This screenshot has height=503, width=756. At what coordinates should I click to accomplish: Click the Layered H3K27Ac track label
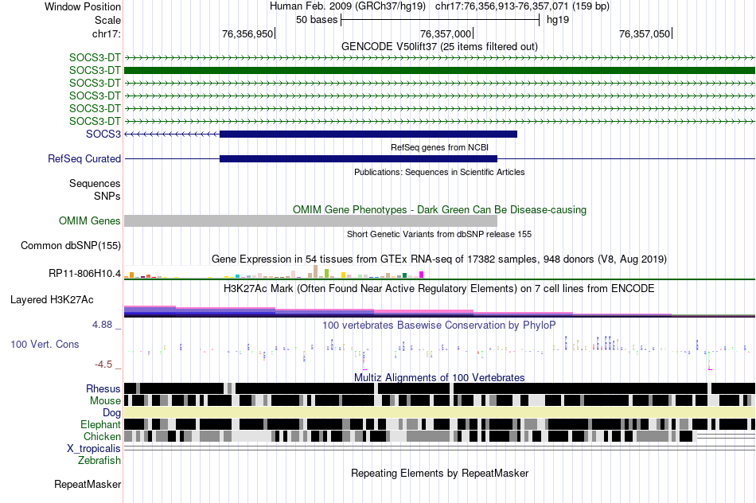coord(52,299)
